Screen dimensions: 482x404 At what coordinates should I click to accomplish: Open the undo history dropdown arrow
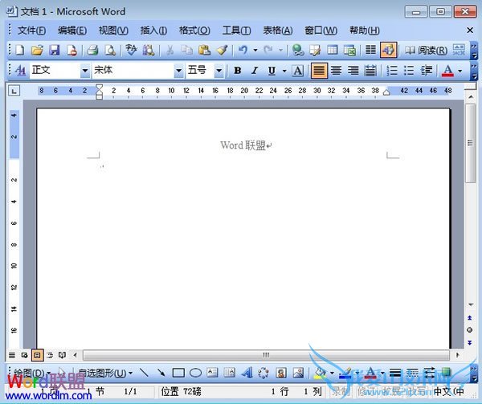(255, 50)
